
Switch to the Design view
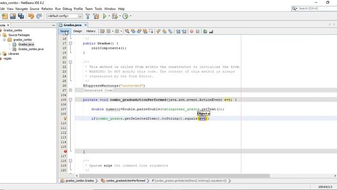pyautogui.click(x=77, y=31)
